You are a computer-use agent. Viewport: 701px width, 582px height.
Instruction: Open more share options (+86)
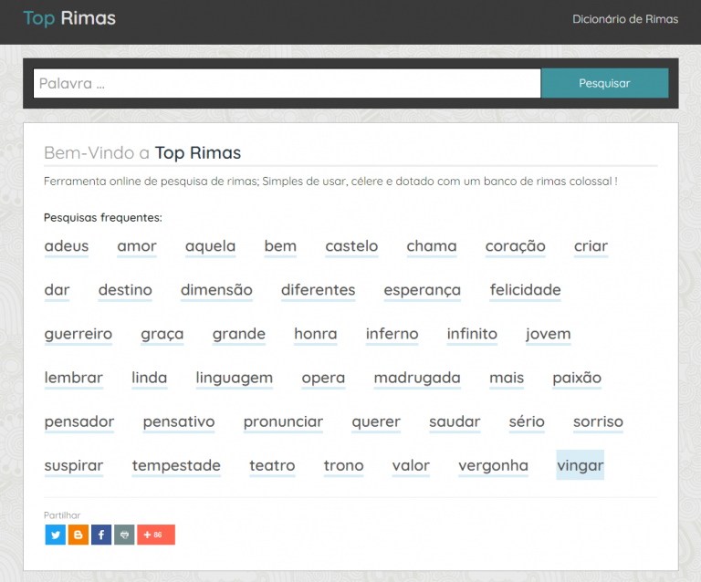coord(156,535)
